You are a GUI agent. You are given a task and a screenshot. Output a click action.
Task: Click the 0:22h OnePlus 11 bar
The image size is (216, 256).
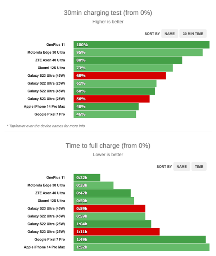(x=87, y=178)
